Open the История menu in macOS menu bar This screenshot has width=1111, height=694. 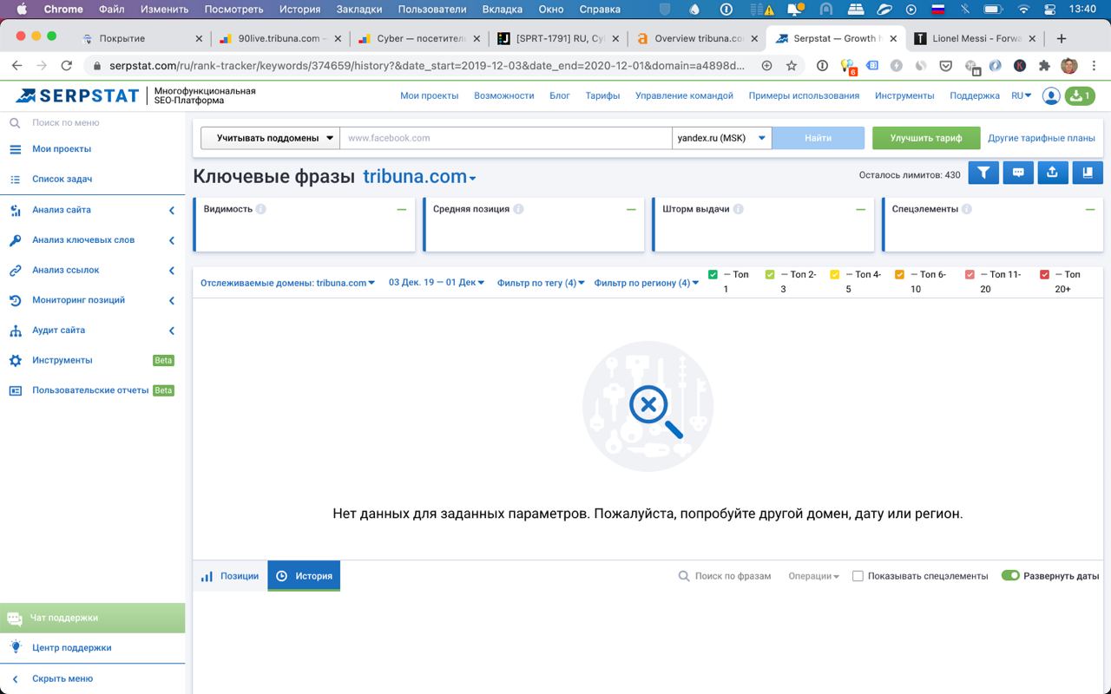tap(299, 10)
